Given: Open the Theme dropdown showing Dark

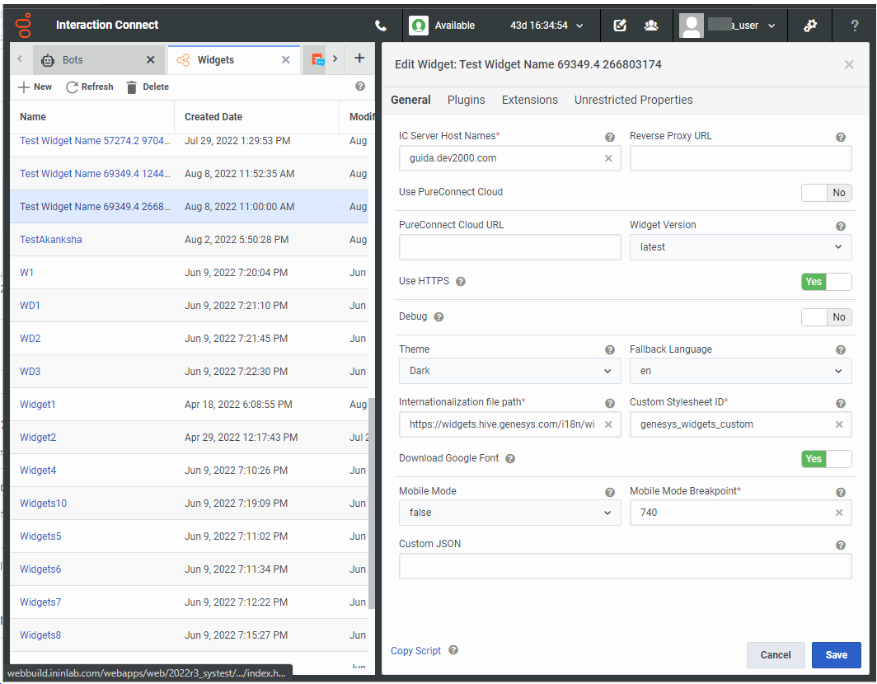Looking at the screenshot, I should (509, 371).
